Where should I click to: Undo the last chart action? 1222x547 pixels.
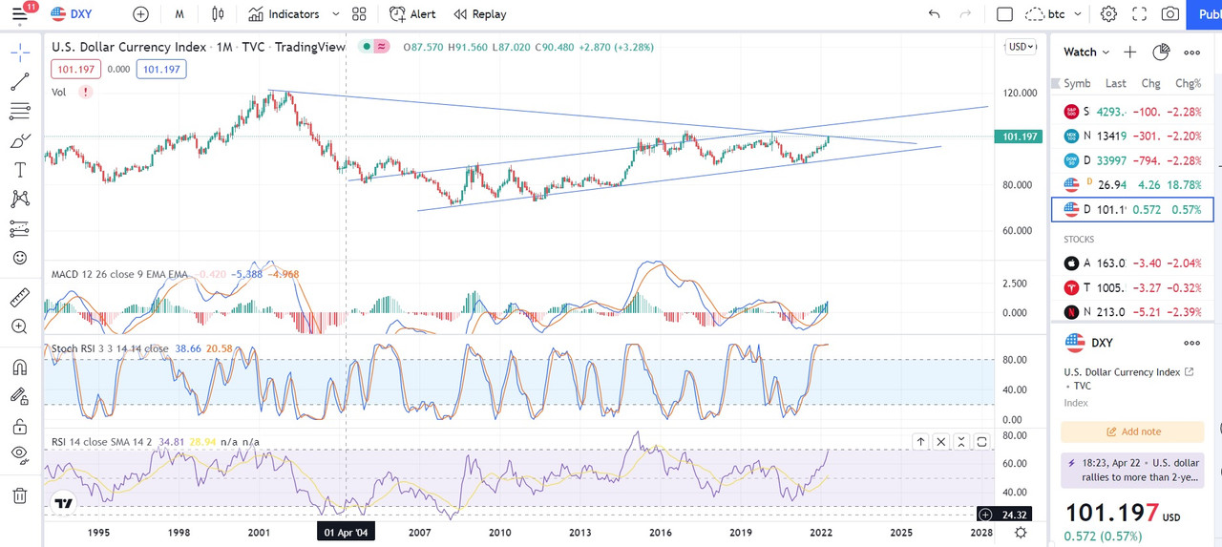coord(934,14)
